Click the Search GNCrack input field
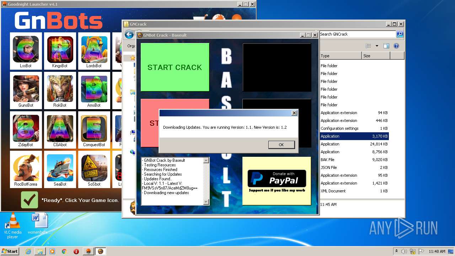This screenshot has height=256, width=455. (x=357, y=34)
